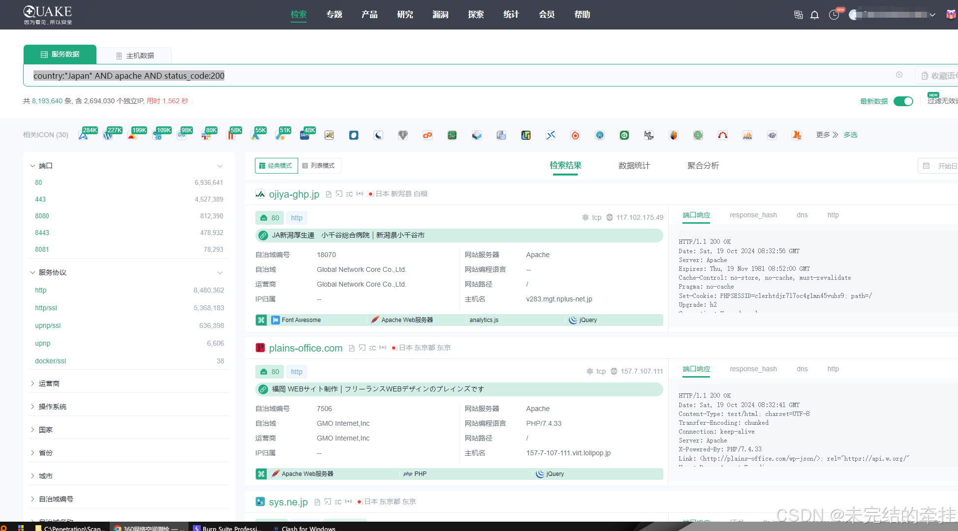Click the history clock icon in header
The image size is (958, 531).
point(834,15)
